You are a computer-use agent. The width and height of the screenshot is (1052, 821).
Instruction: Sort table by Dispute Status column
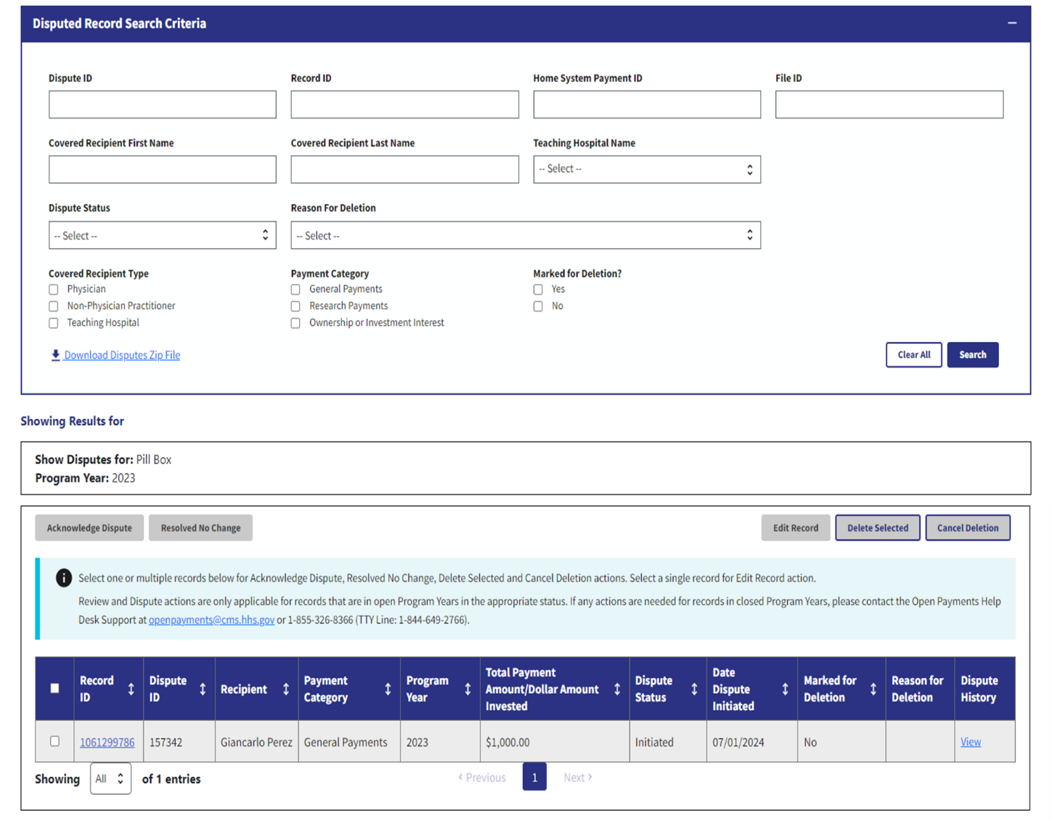(694, 689)
